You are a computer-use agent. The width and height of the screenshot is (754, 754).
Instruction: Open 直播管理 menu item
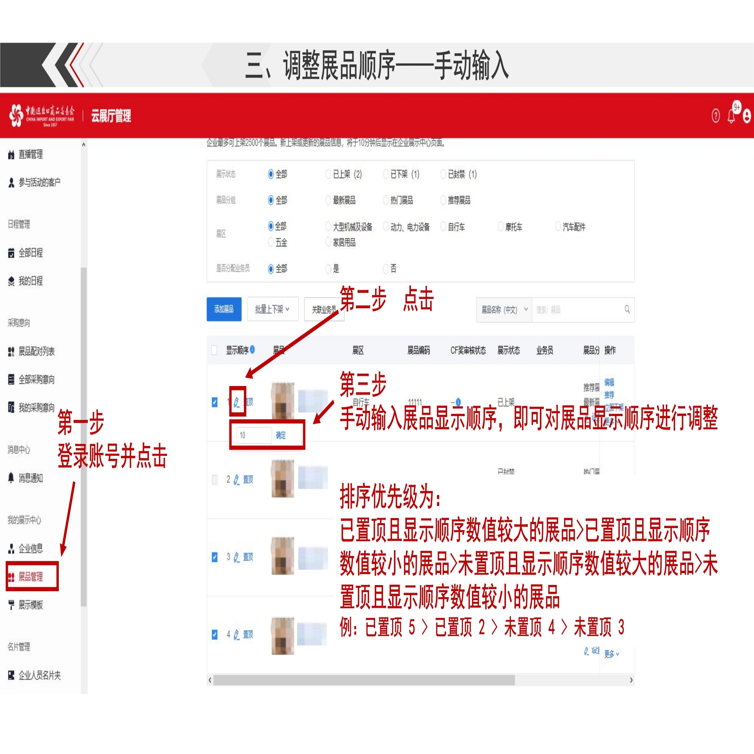coord(31,155)
